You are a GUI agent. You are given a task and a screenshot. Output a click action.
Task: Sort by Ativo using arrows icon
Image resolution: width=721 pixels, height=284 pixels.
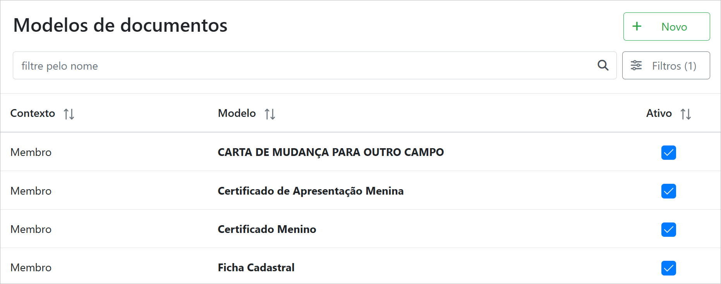click(x=686, y=114)
